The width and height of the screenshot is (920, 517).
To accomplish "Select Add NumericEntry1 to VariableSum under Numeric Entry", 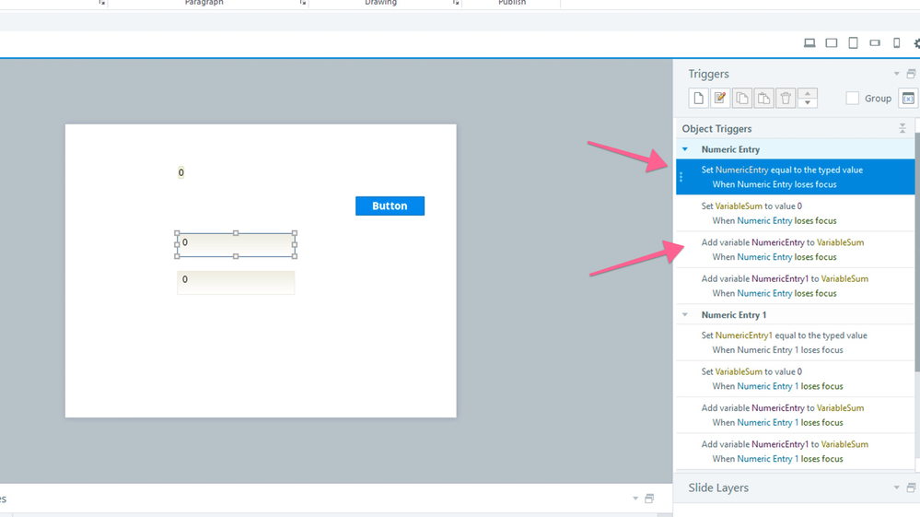I will coord(795,286).
